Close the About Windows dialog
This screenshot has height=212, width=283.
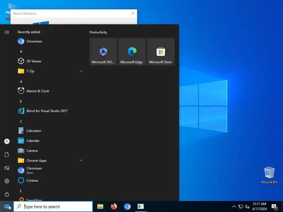133,13
